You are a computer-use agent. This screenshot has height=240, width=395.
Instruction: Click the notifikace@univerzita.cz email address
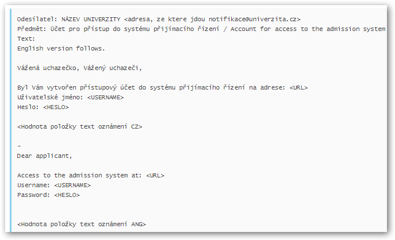[x=252, y=20]
